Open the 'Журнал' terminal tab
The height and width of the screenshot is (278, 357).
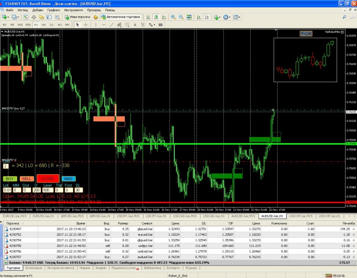pyautogui.click(x=191, y=268)
